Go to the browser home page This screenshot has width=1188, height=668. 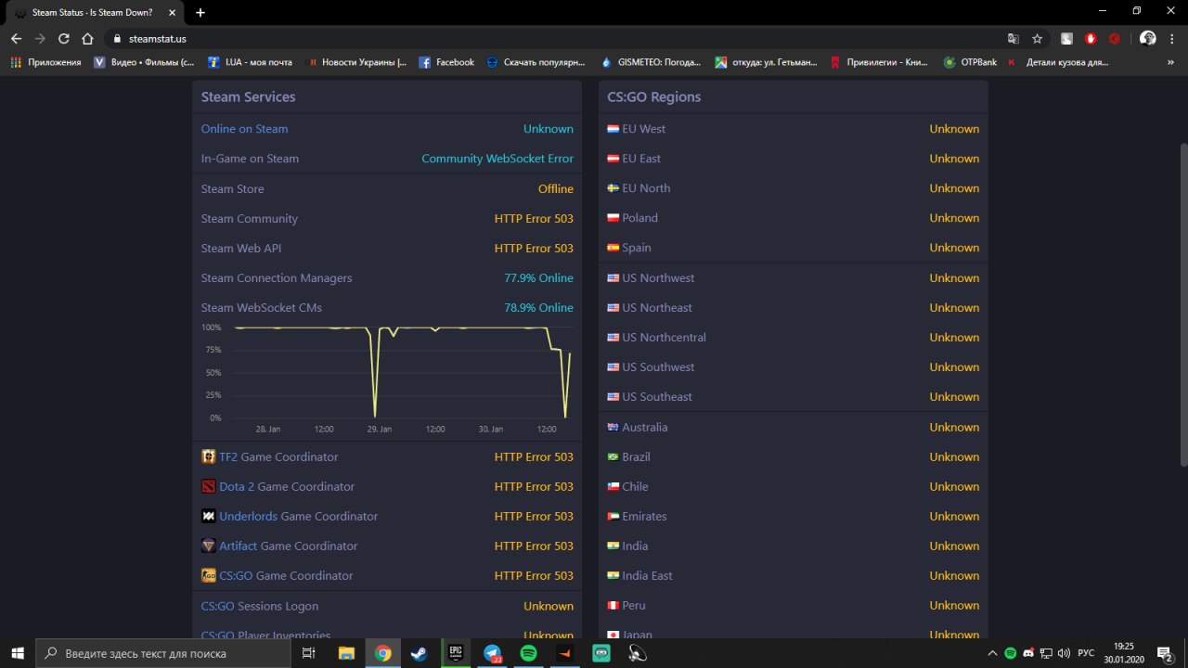point(87,39)
